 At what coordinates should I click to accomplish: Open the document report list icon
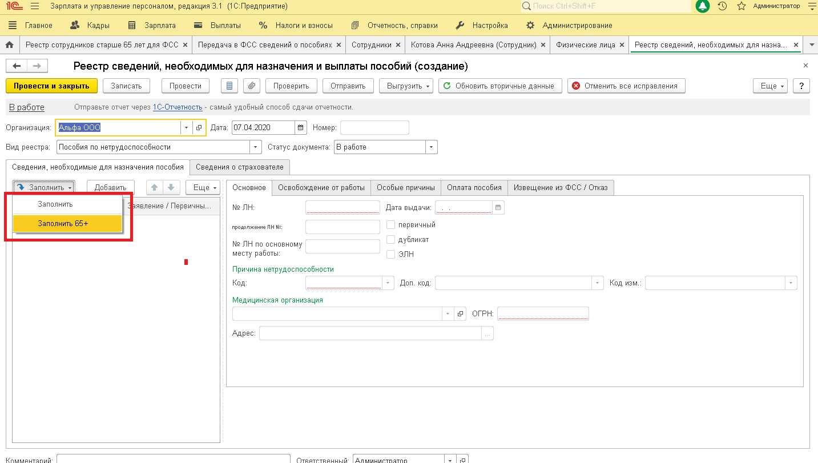[x=229, y=86]
